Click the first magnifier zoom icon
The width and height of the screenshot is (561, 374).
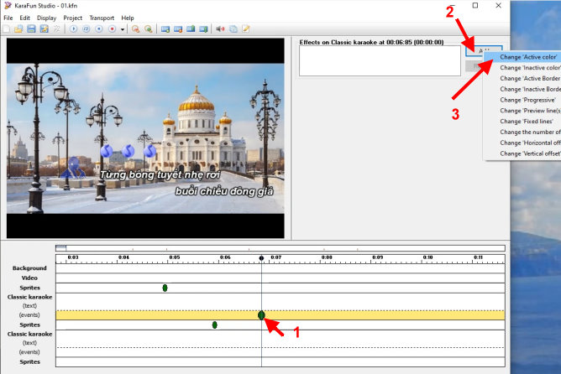(x=136, y=29)
